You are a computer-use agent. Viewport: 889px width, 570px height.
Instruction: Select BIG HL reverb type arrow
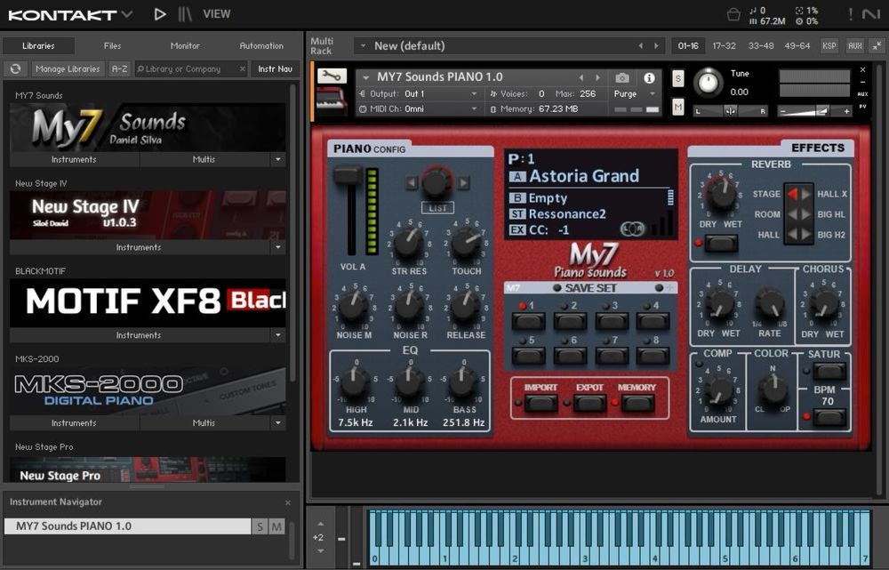(805, 214)
